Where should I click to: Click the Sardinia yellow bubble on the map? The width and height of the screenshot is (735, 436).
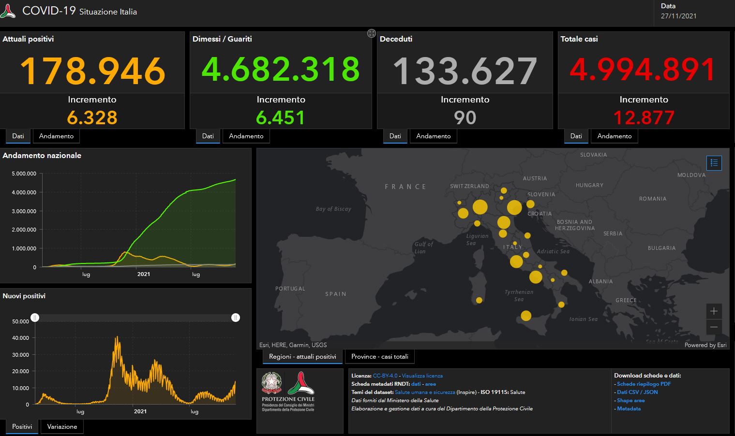tap(479, 300)
